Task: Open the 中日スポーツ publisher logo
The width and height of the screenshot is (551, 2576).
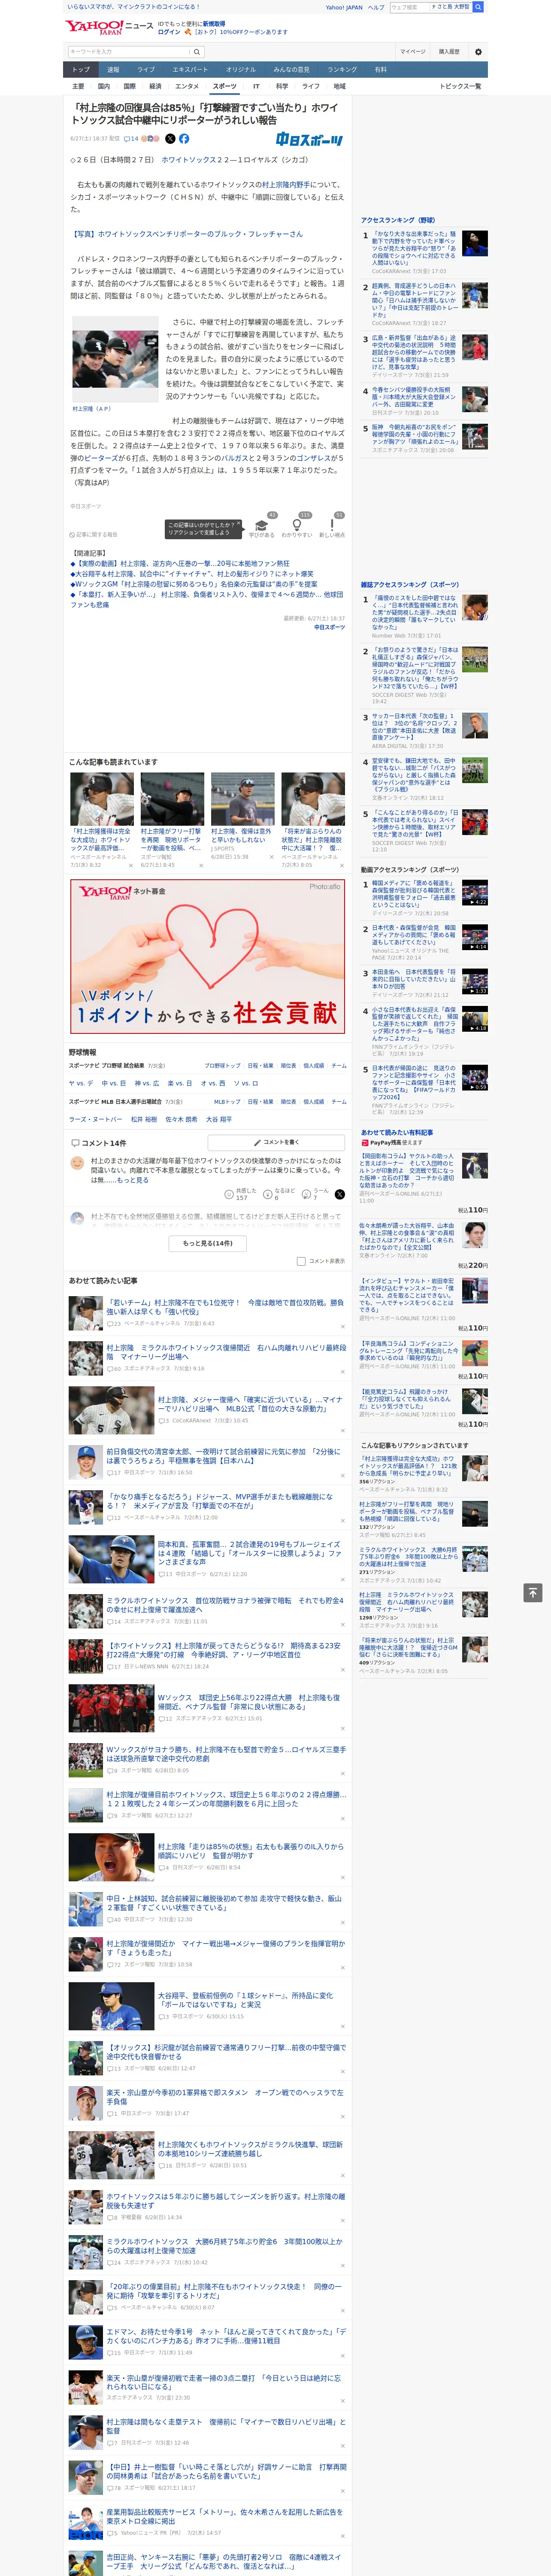Action: (310, 140)
